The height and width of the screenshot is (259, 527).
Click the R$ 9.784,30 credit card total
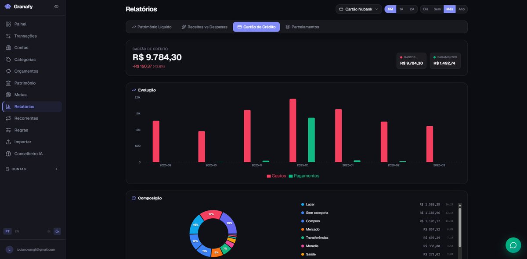tap(157, 57)
